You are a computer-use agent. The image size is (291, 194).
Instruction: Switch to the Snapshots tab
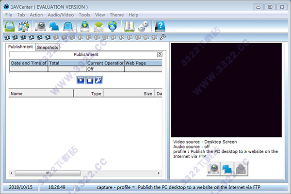tap(48, 48)
